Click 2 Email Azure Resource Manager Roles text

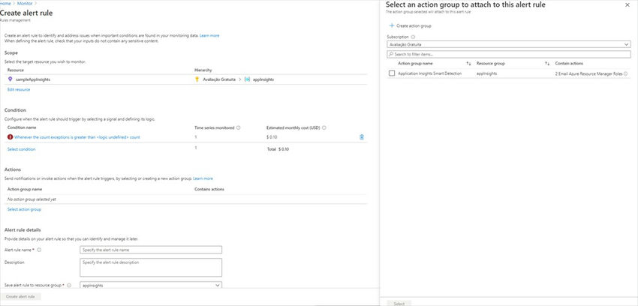point(588,73)
